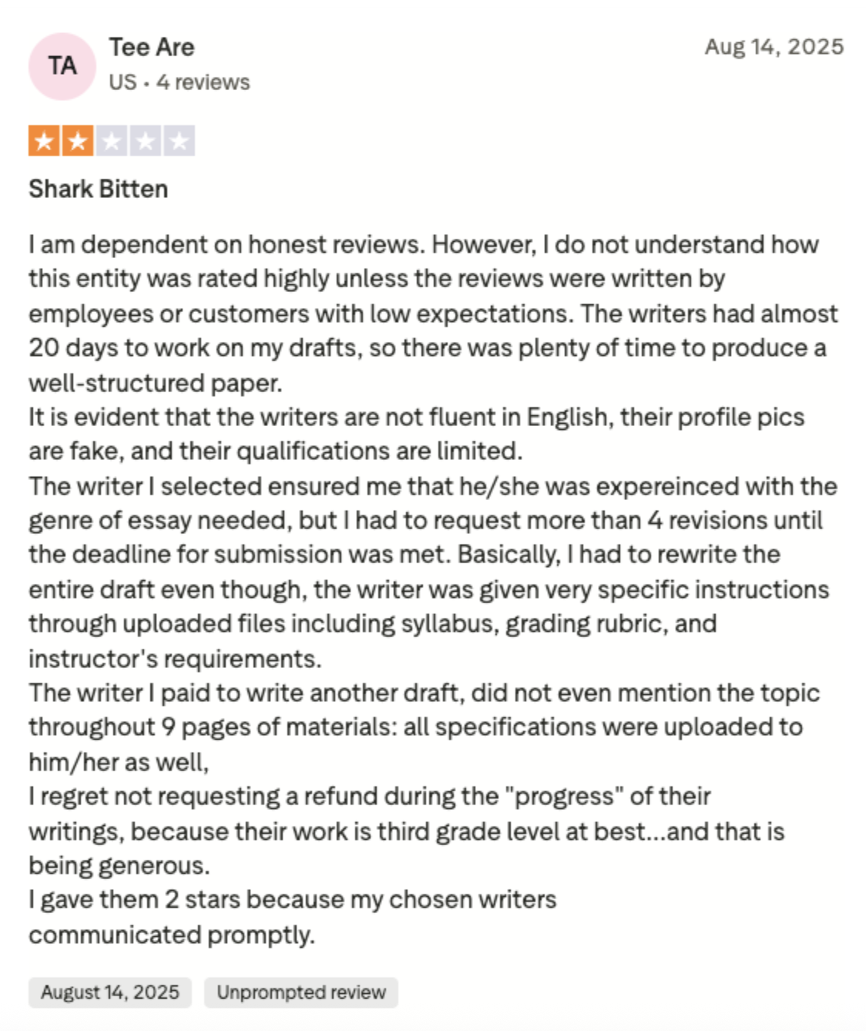The width and height of the screenshot is (866, 1031).
Task: Click the Unprompted review badge
Action: (x=301, y=992)
